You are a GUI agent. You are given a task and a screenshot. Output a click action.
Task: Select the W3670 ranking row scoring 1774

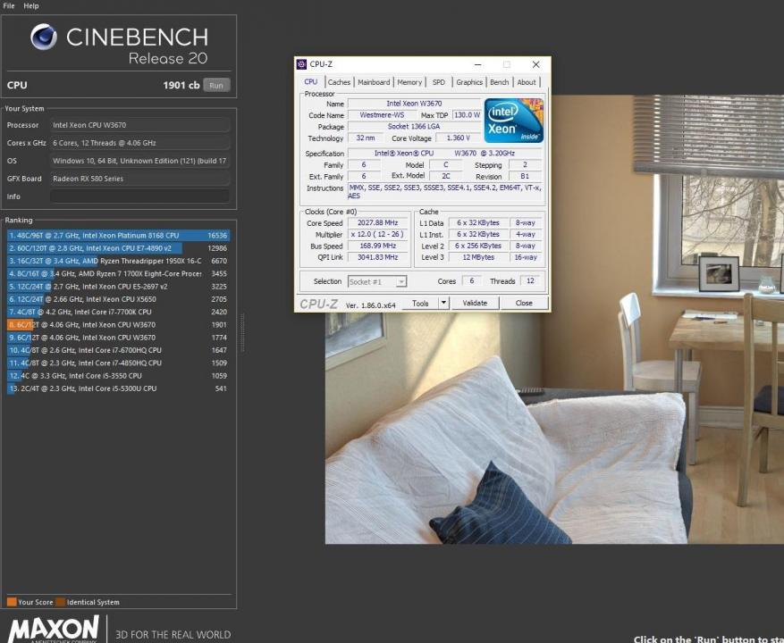(x=118, y=338)
